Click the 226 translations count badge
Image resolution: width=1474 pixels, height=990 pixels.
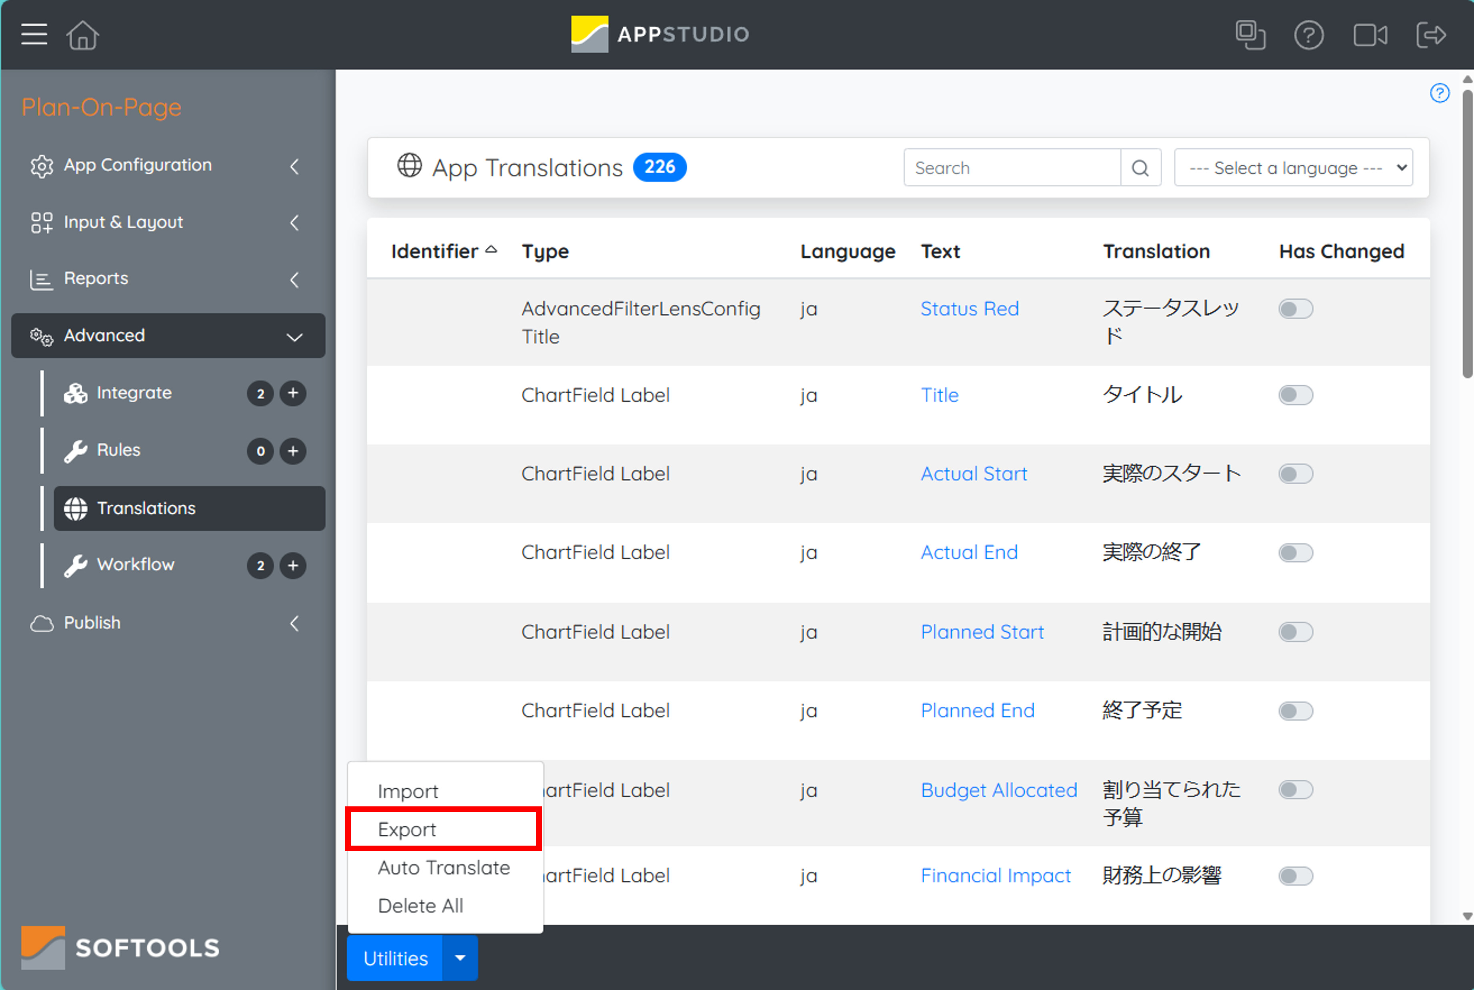660,167
